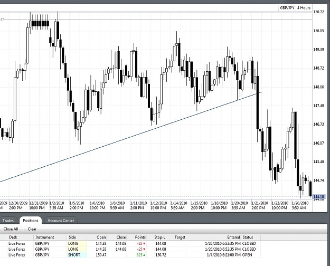Sort by the Target column header
330x266 pixels.
pos(176,237)
